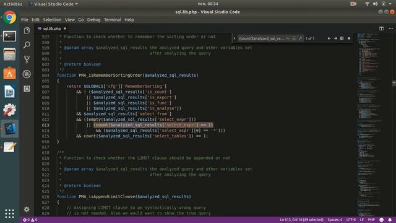Open the Selection menu
This screenshot has width=396, height=223.
tap(52, 20)
